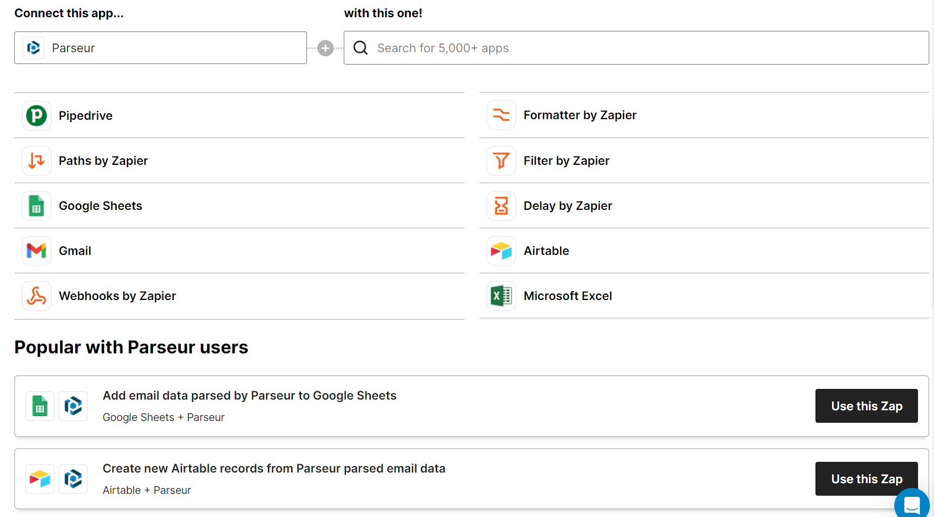Click the plus connector between app fields

[x=325, y=48]
